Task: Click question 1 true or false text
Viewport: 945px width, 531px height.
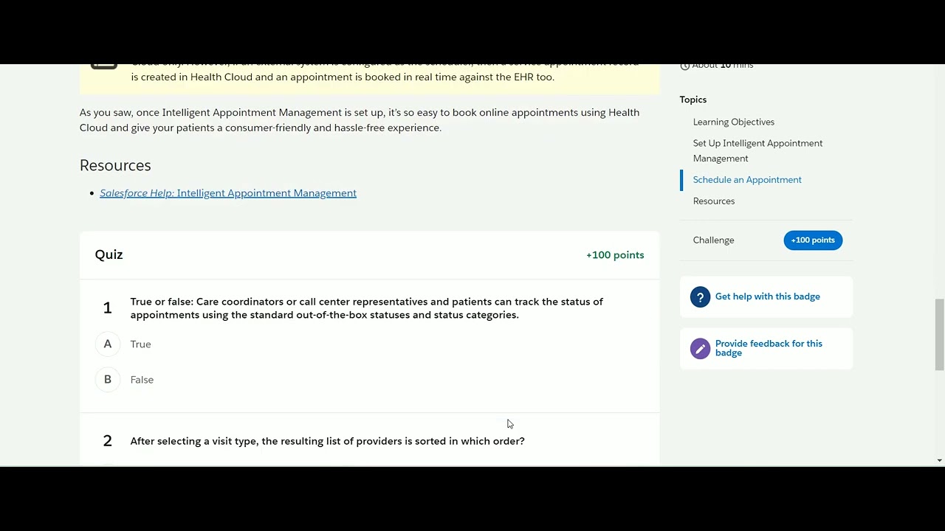Action: point(366,308)
